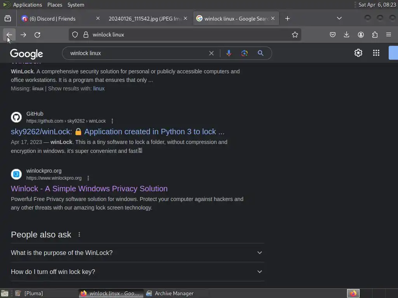Close the 20240126_111542.jpg tab
Image resolution: width=398 pixels, height=298 pixels.
[185, 19]
